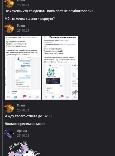Click the messenger icon with 161 badge in the left screenshot
Screen dimensions: 115x156
tap(23, 97)
